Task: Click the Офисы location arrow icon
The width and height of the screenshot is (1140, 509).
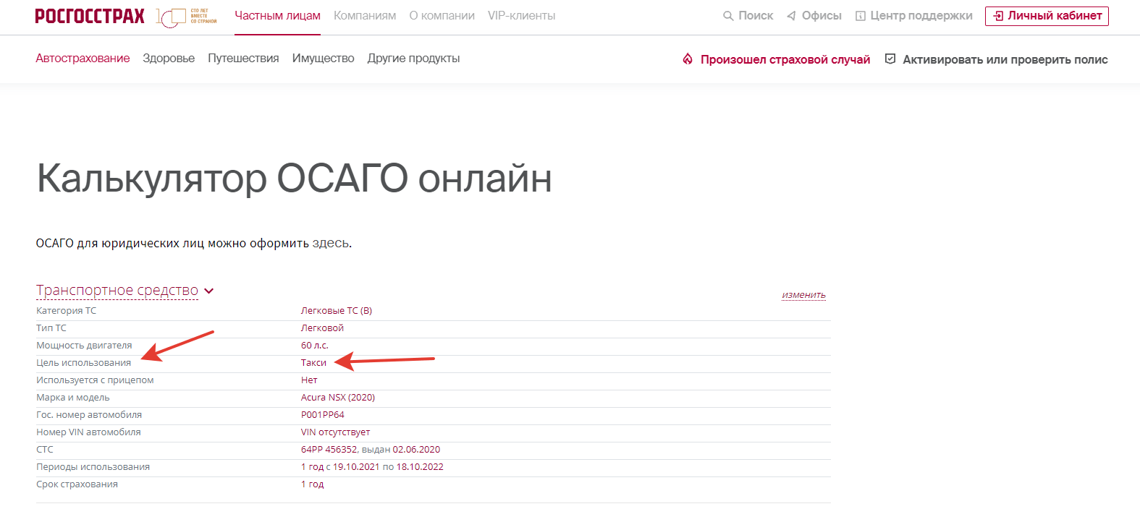Action: tap(791, 16)
